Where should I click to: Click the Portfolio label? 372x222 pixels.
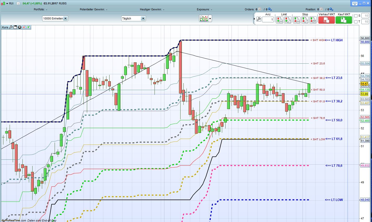click(x=40, y=9)
